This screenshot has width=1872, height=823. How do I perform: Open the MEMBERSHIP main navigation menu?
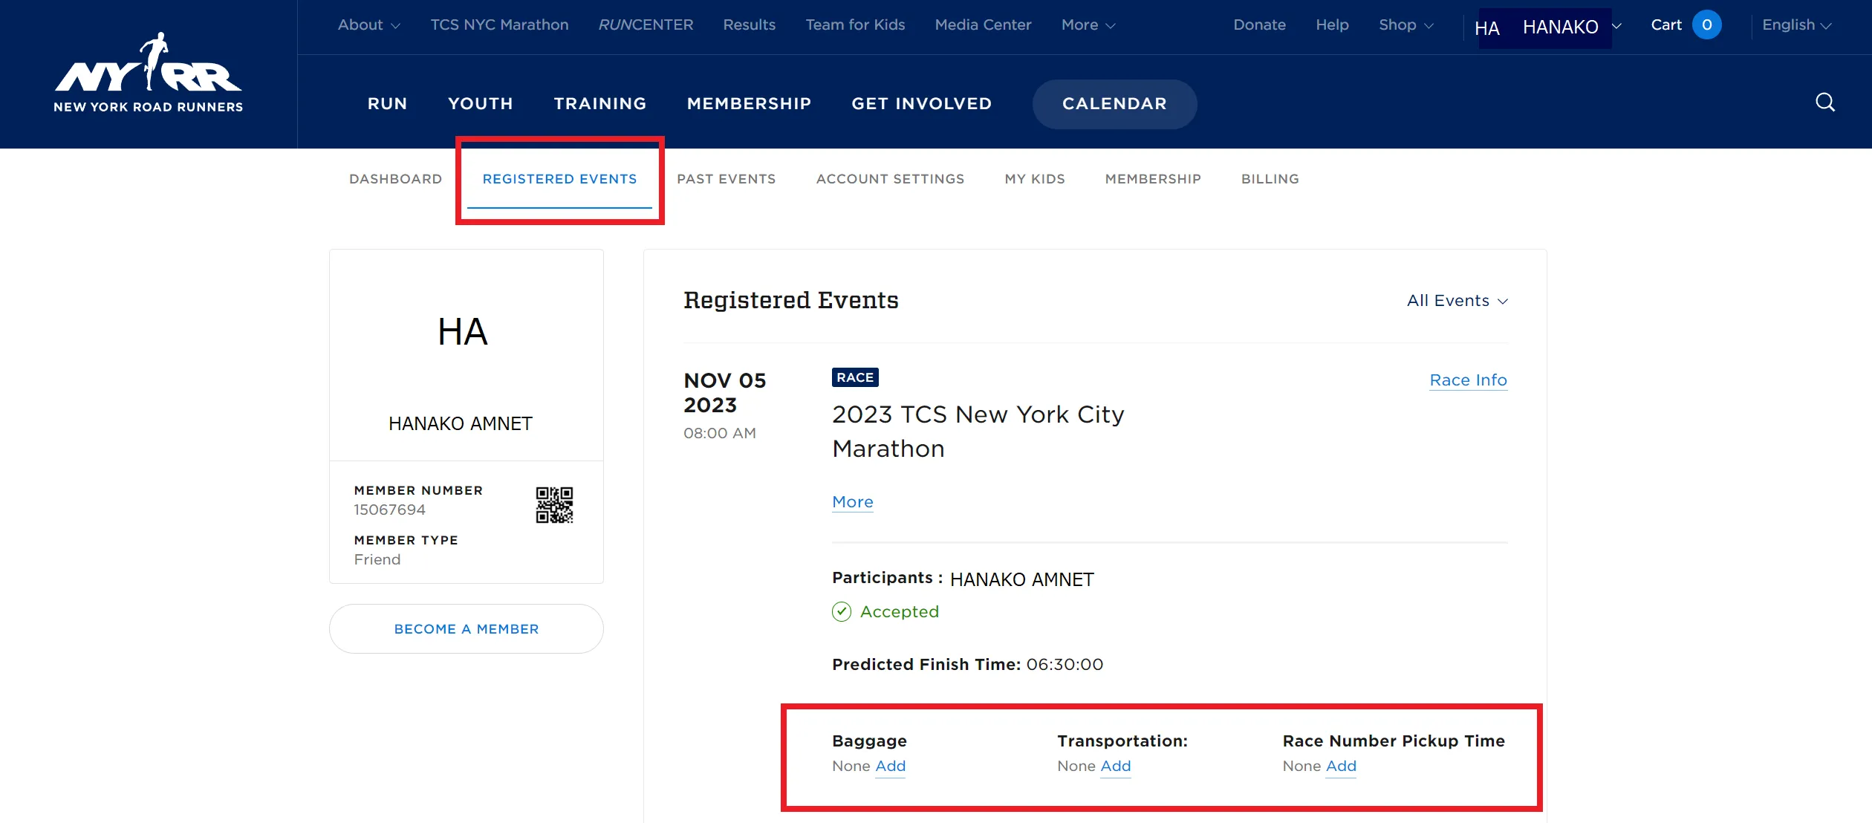[749, 104]
